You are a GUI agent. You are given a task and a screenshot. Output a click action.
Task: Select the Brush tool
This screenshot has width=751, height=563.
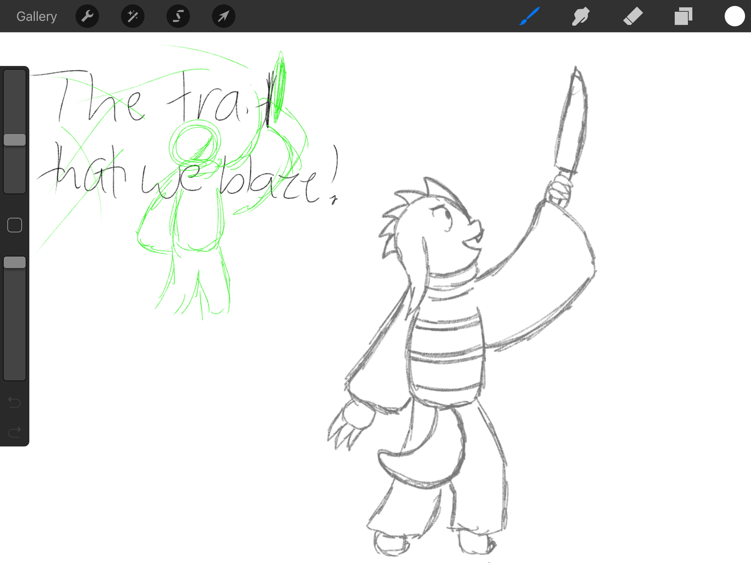(x=530, y=16)
